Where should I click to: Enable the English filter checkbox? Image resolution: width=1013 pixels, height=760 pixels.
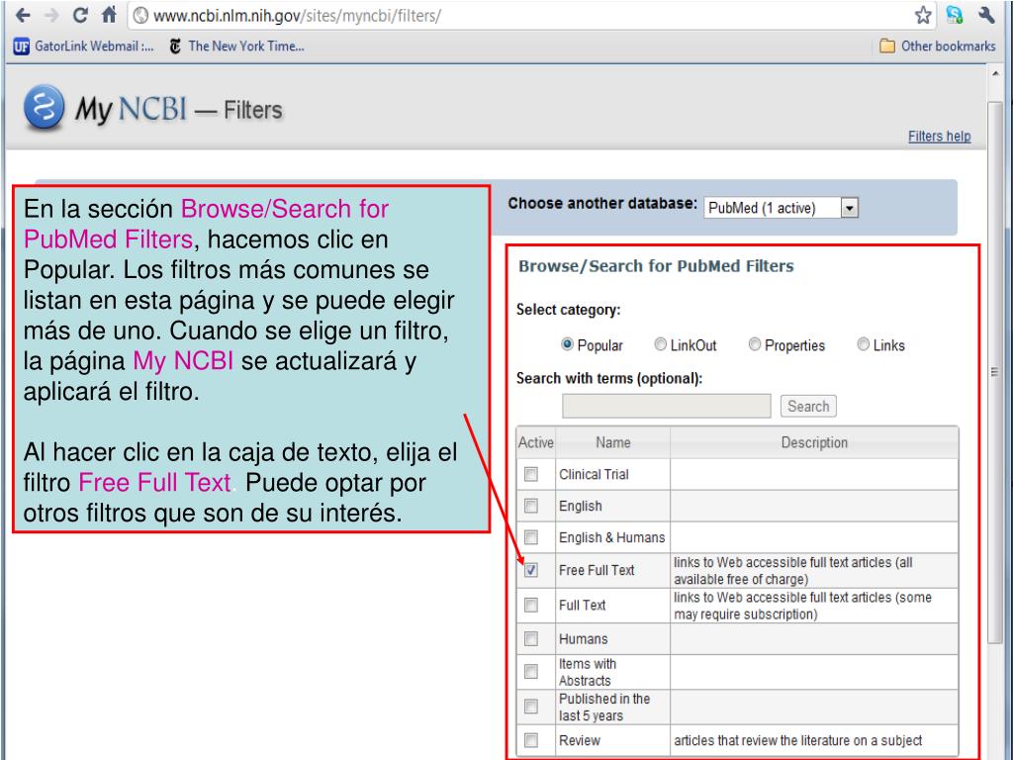531,506
